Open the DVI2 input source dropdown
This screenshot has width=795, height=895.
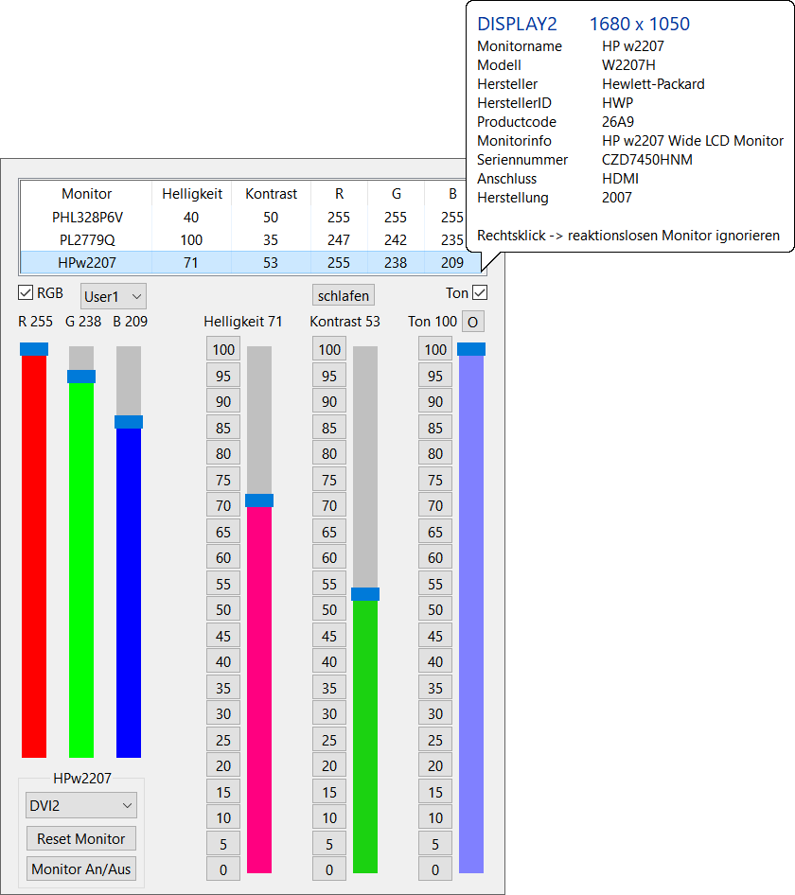tap(81, 805)
